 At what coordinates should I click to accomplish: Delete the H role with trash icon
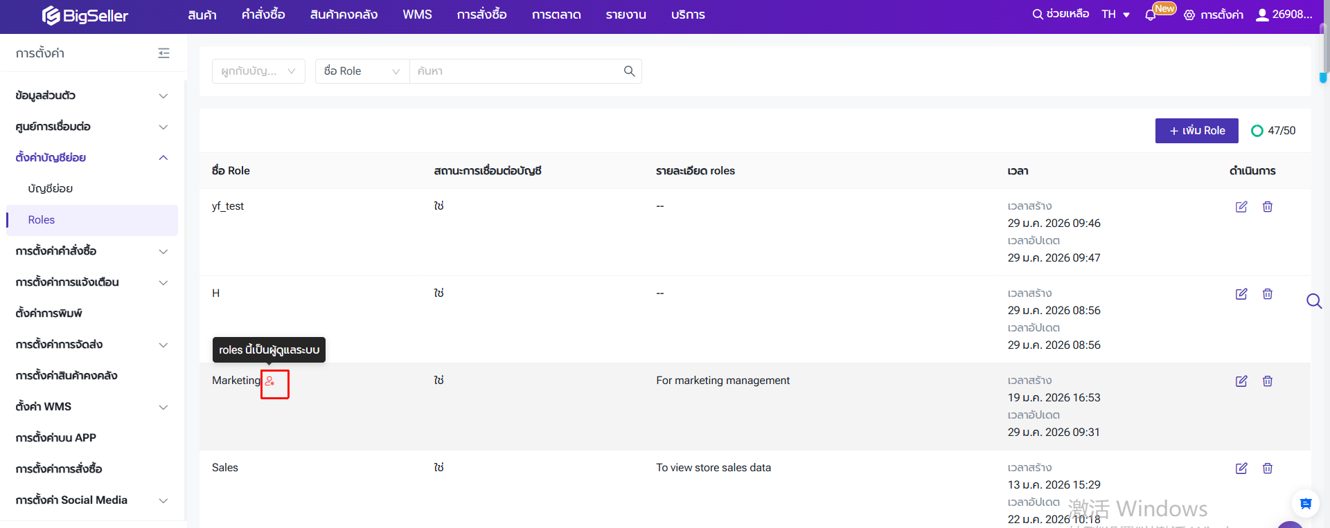1267,294
